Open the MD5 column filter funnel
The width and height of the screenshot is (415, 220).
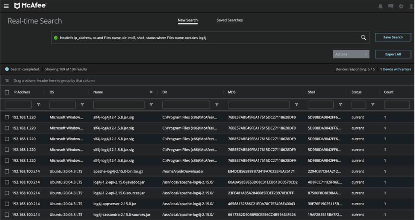click(x=297, y=105)
